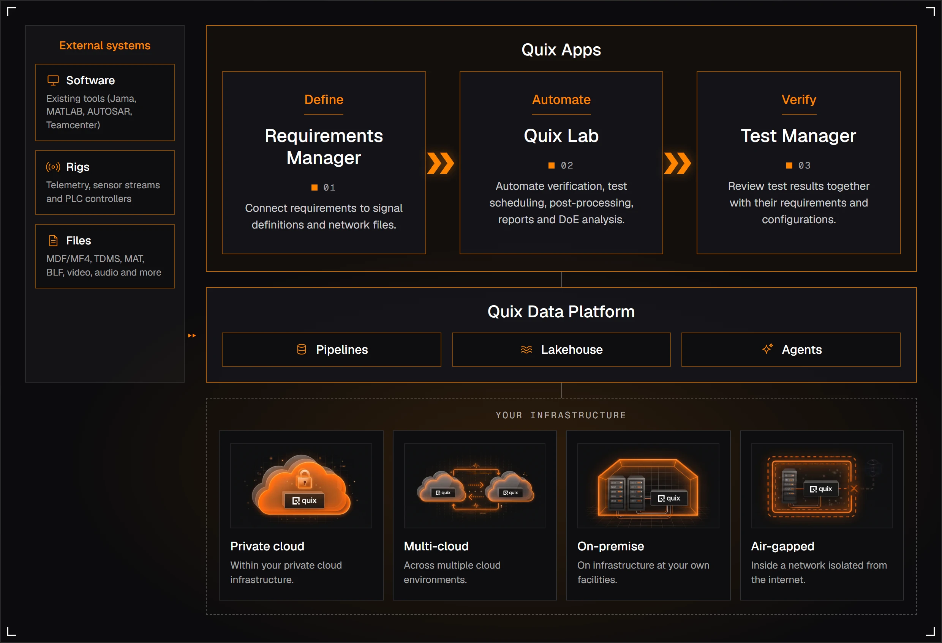
Task: Click the Quix Apps heading
Action: pyautogui.click(x=561, y=50)
